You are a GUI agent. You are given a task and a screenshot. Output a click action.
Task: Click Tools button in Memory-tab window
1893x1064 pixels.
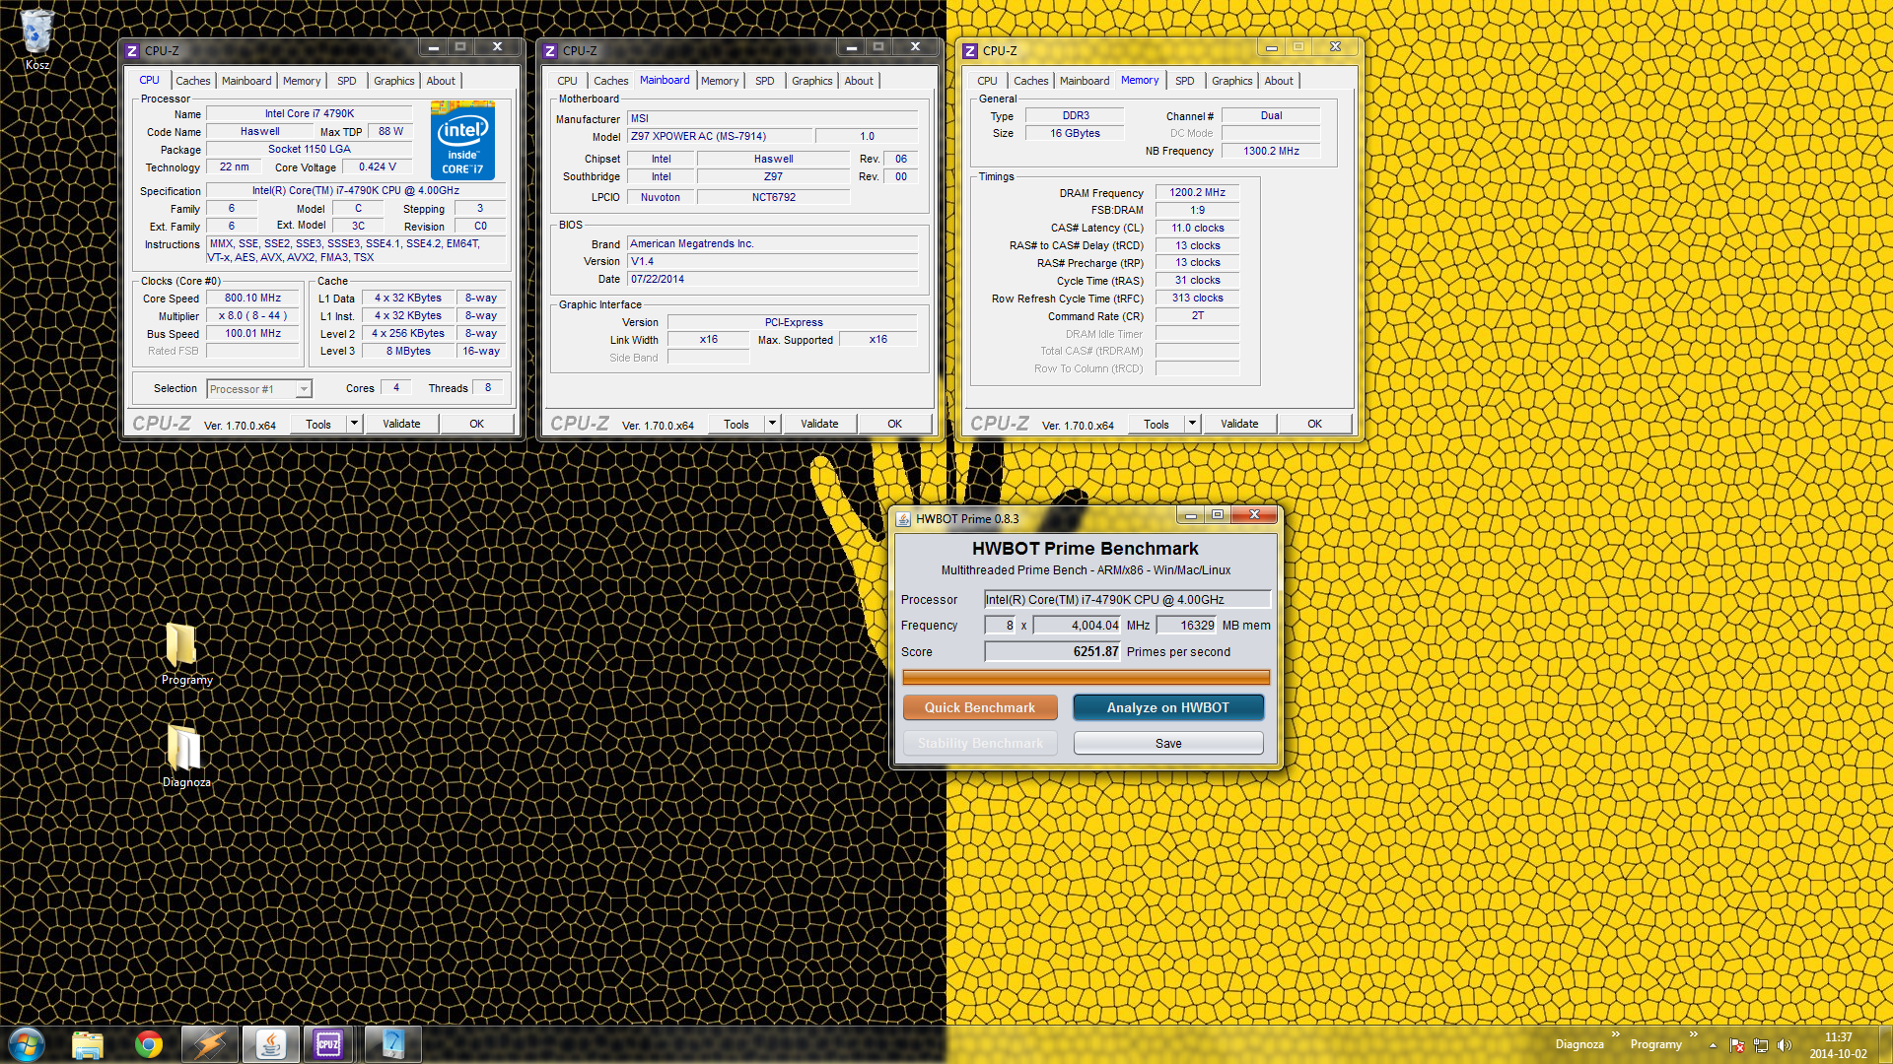(1156, 424)
